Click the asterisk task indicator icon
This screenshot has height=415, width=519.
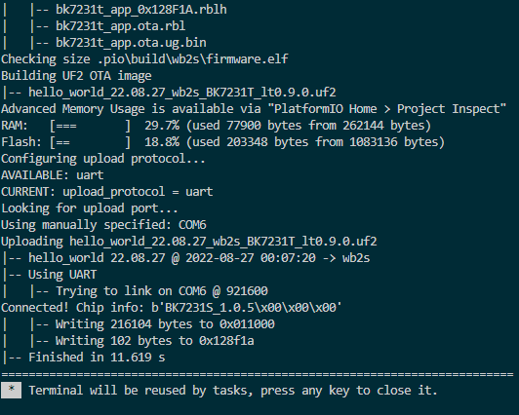click(12, 390)
